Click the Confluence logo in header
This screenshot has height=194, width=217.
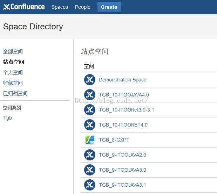[24, 7]
